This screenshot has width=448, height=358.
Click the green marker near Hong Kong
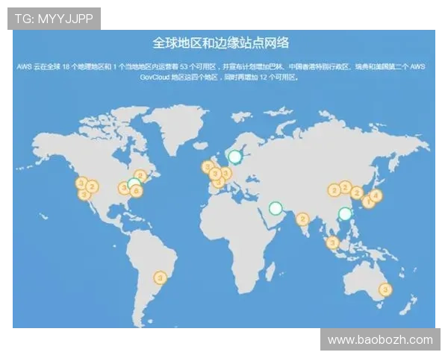tap(345, 213)
